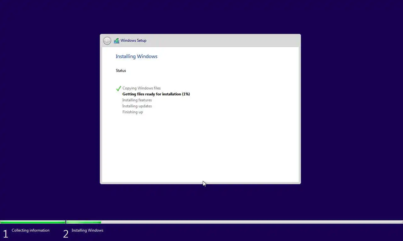Click the back arrow button in Windows Setup

(107, 41)
